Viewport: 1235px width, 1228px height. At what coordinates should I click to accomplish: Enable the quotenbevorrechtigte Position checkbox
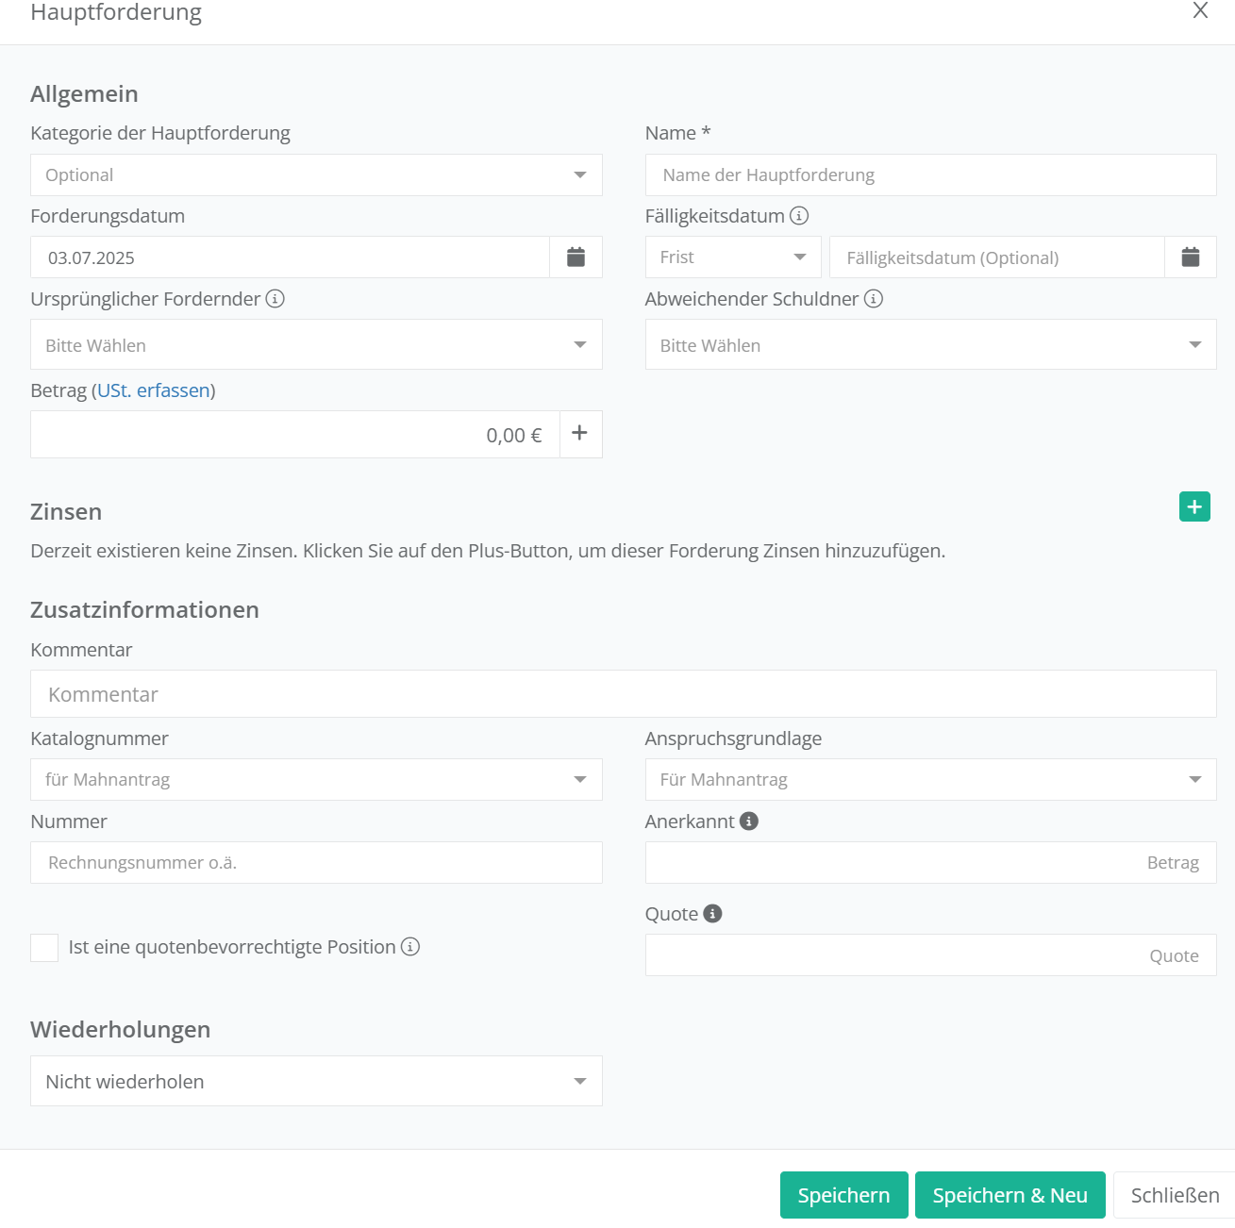[44, 948]
